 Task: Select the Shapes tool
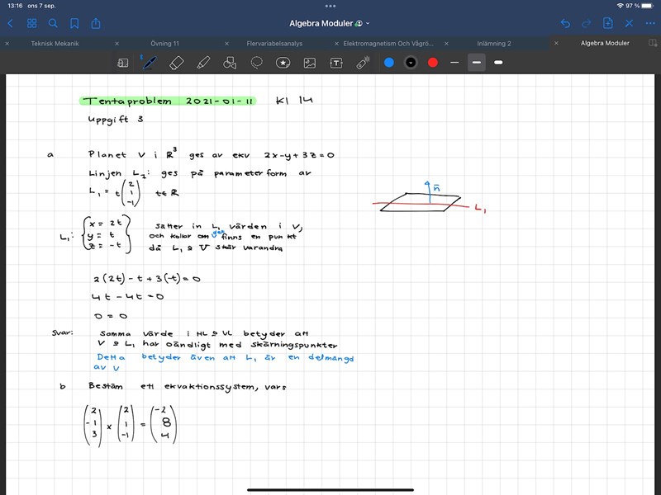230,62
